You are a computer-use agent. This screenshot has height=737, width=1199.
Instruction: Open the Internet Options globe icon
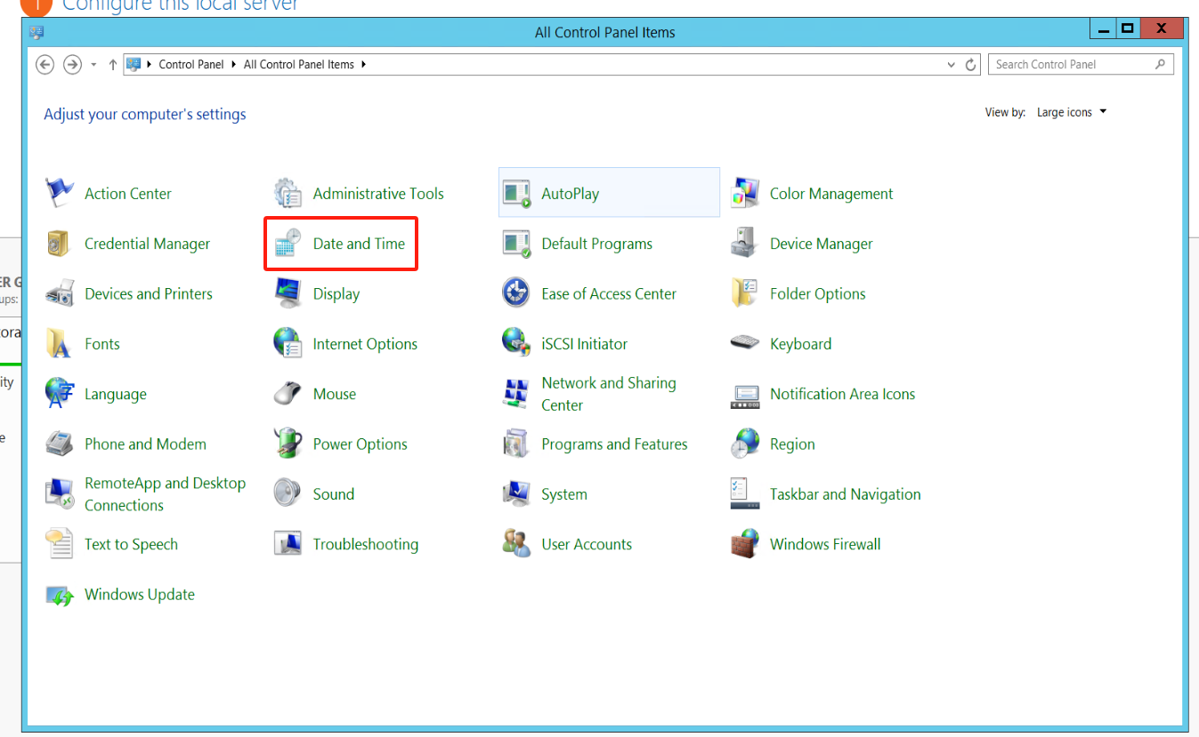288,343
